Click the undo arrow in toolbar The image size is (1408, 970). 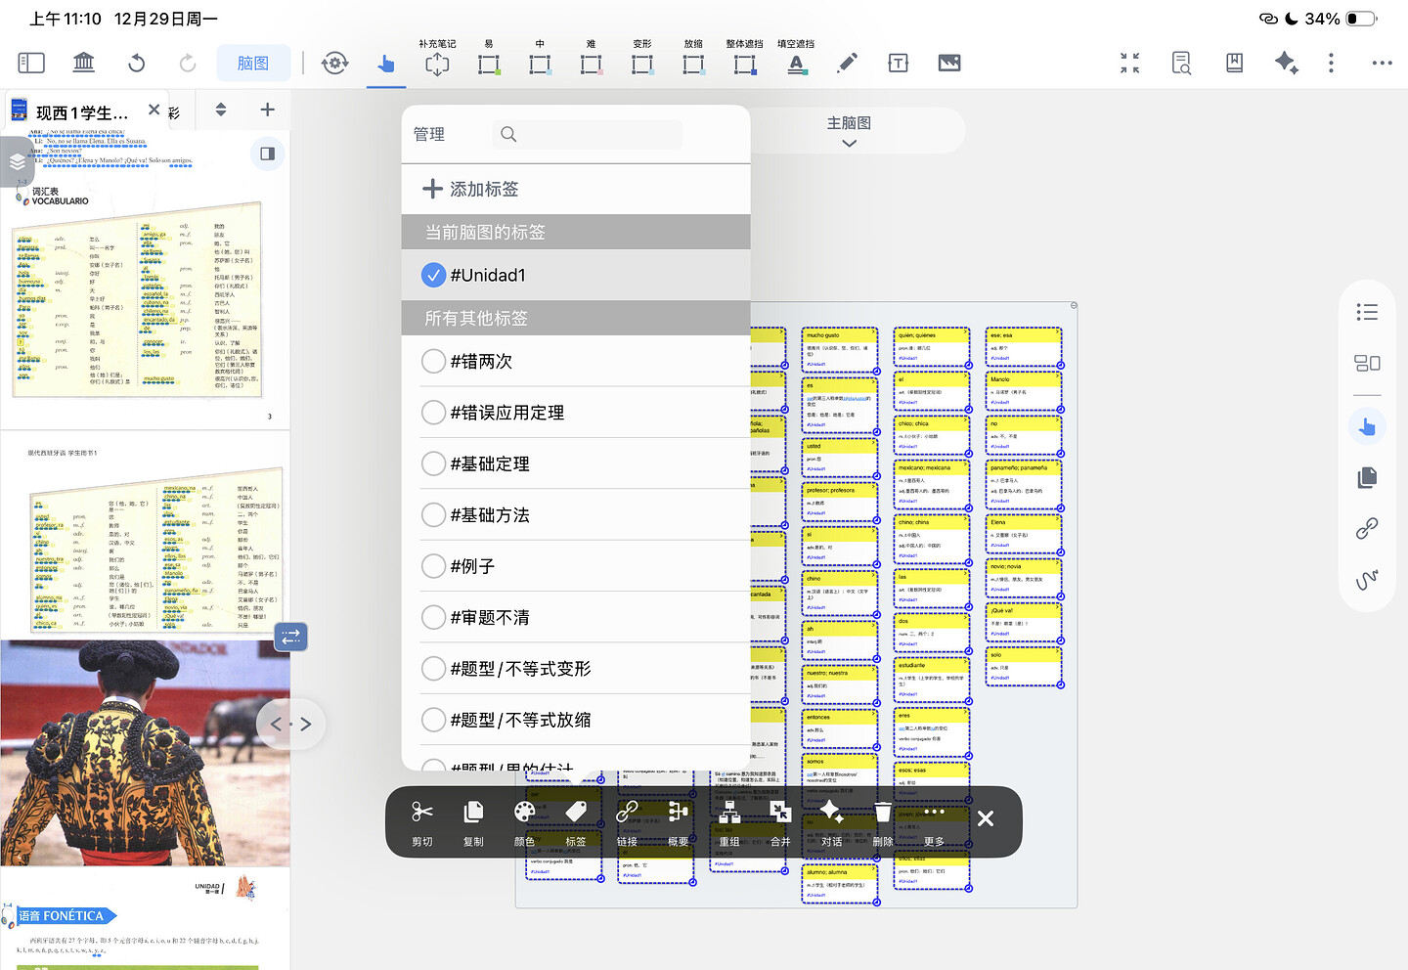tap(137, 64)
